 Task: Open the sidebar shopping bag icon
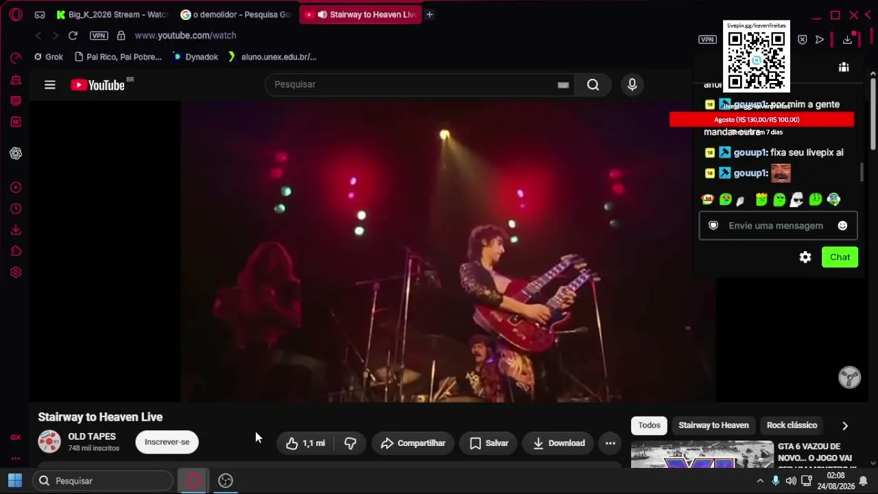[16, 80]
